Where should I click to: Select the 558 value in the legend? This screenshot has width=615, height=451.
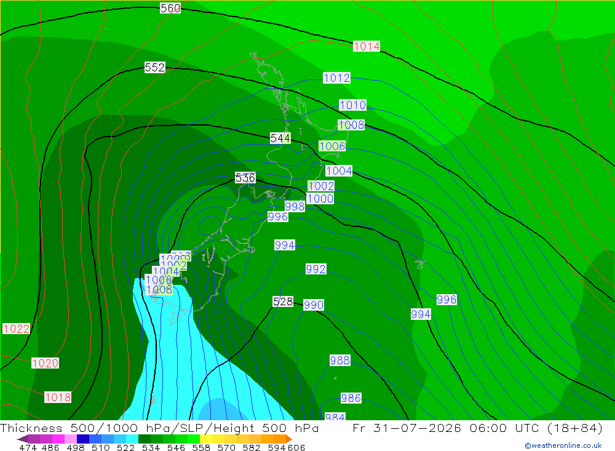tap(201, 448)
